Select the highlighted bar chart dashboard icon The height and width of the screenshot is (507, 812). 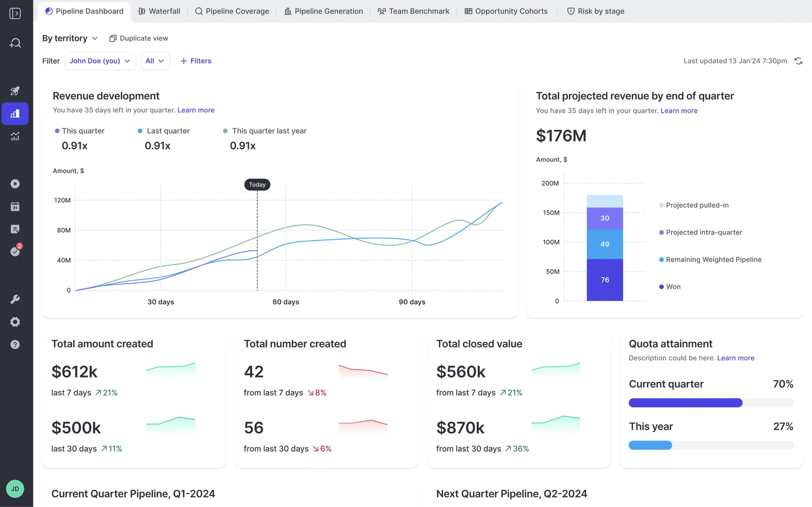15,114
